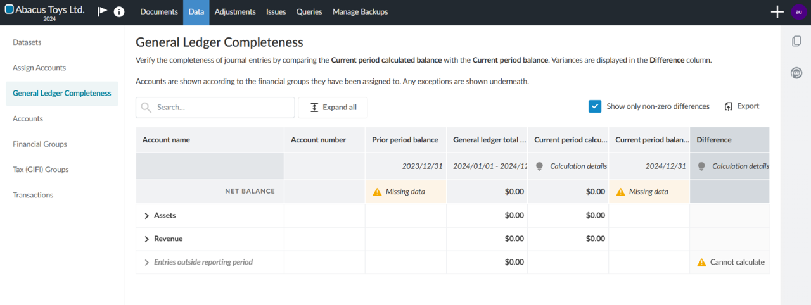
Task: Click the Export button label
Action: tap(748, 106)
